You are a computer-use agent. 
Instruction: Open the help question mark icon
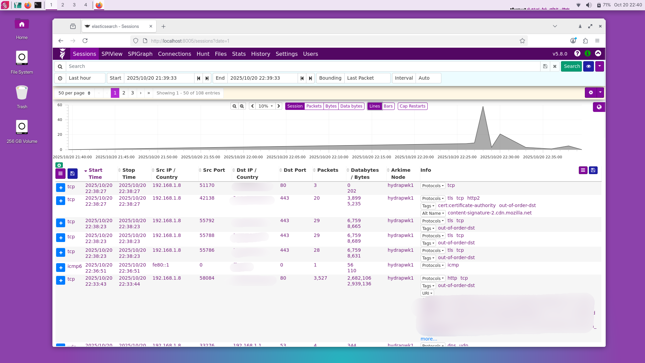tap(577, 53)
